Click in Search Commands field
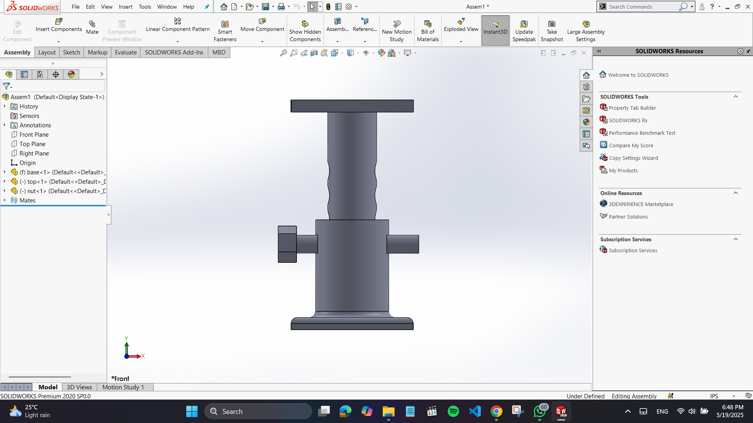 643,7
